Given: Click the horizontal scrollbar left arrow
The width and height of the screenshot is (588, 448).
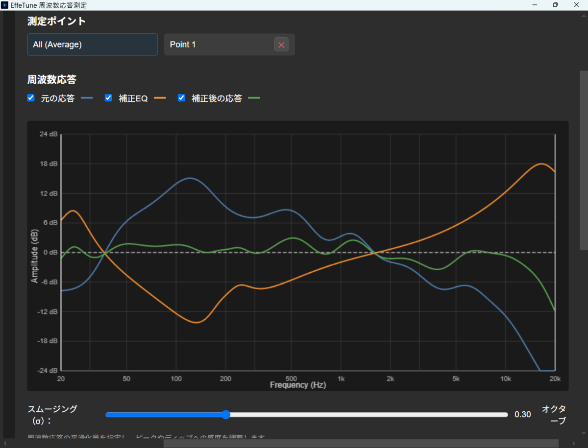Looking at the screenshot, I should pos(5,444).
